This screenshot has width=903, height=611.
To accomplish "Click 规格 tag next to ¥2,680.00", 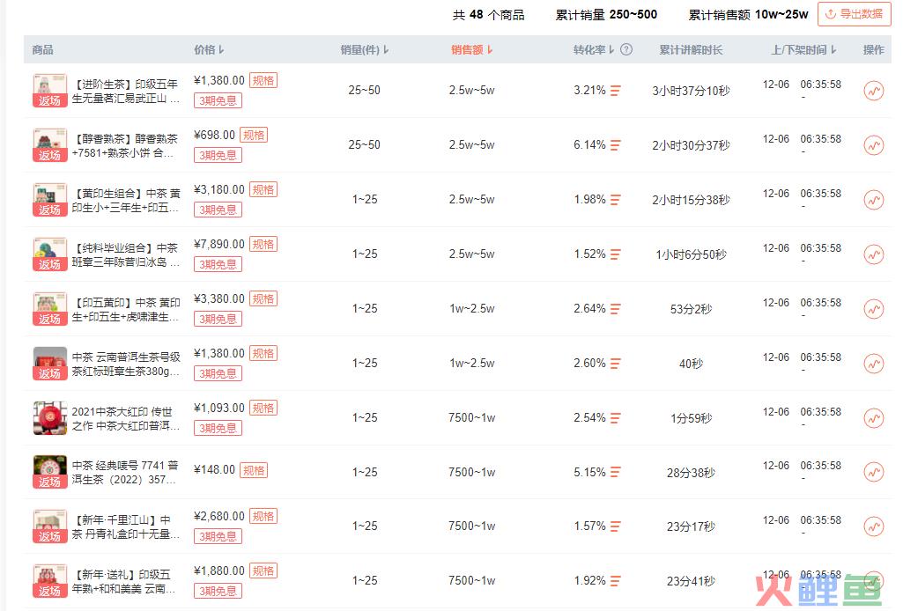I will (x=263, y=517).
